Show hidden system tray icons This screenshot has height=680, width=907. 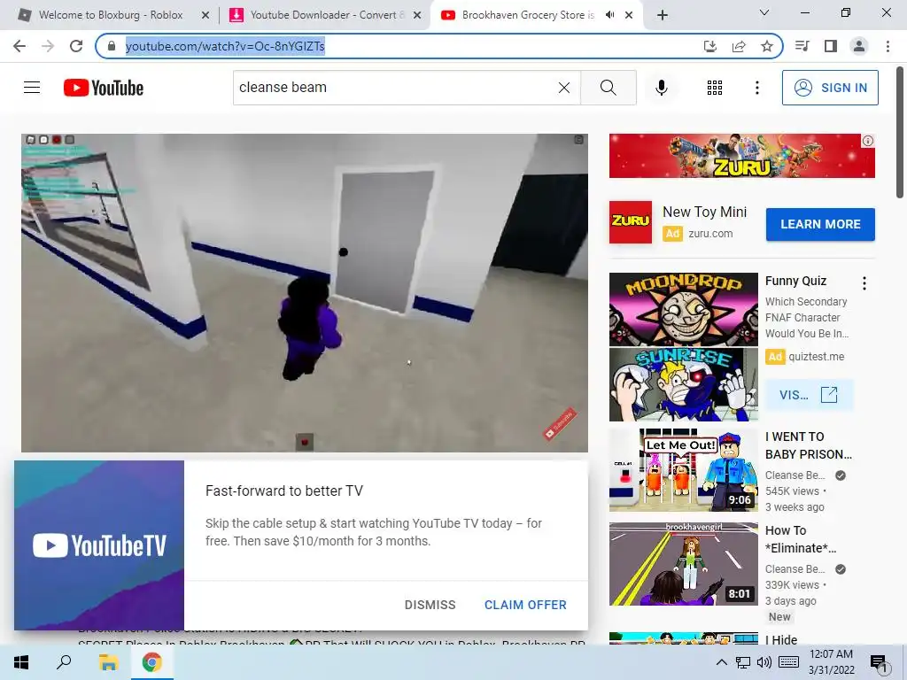point(721,662)
